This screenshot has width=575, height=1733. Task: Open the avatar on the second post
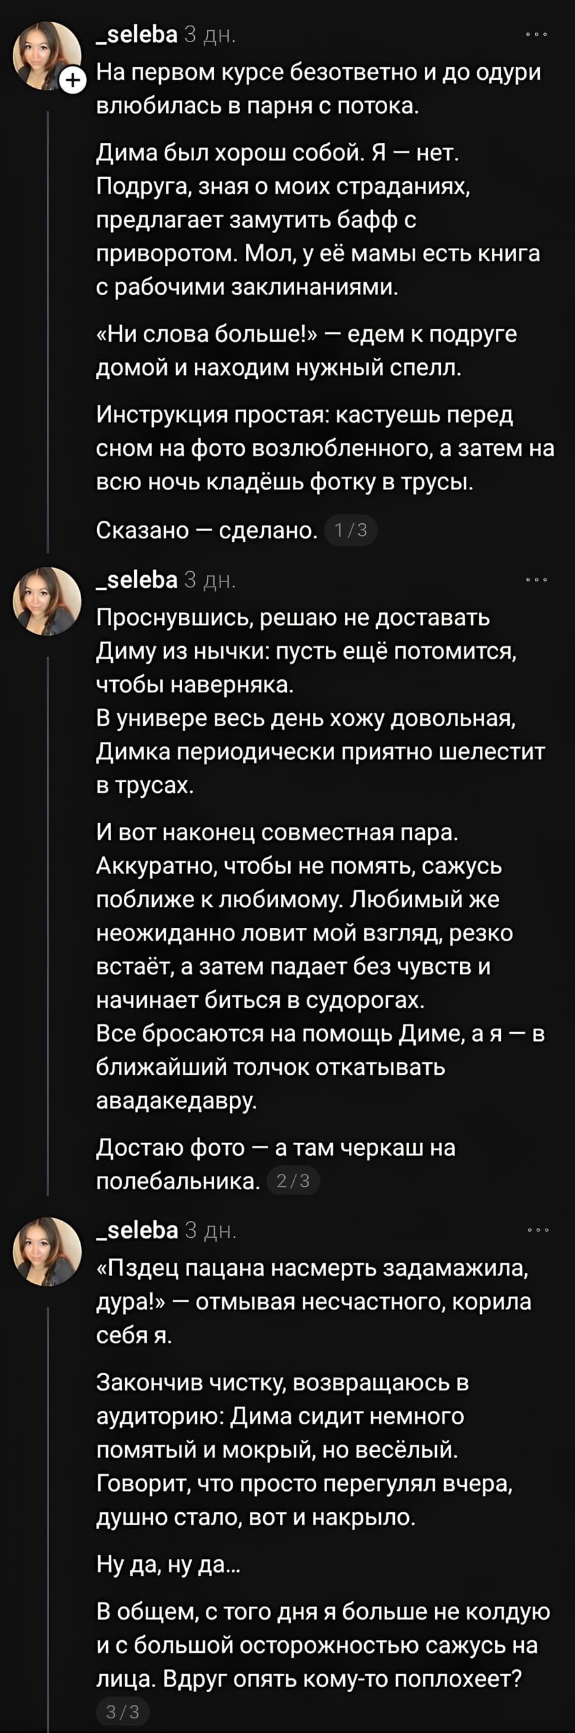coord(47,601)
